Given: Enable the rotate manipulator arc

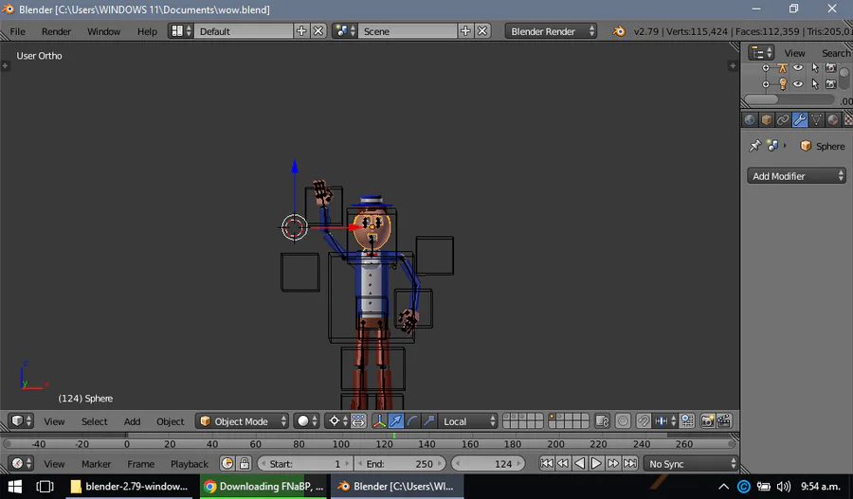Looking at the screenshot, I should (x=412, y=420).
